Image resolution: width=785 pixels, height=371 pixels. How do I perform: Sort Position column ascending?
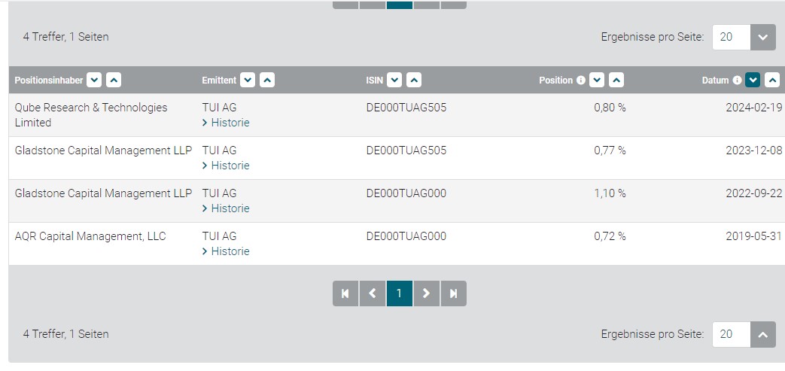coord(616,80)
